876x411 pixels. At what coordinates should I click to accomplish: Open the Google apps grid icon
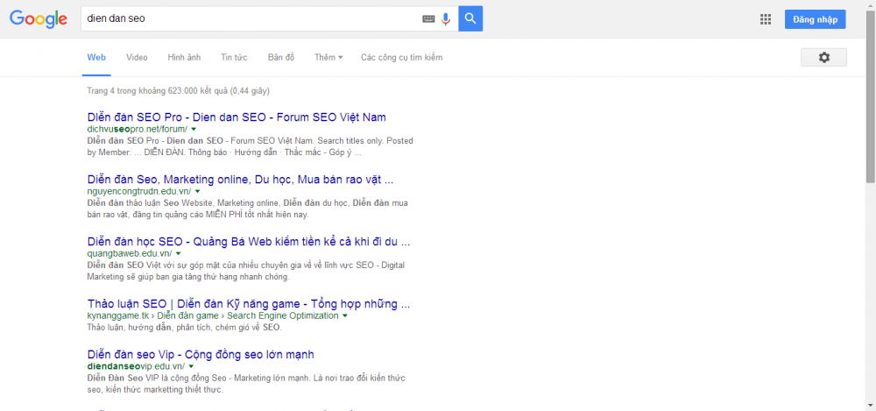coord(766,19)
